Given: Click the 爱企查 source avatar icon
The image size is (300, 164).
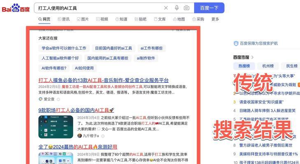Looking at the screenshot, I should point(40,99).
